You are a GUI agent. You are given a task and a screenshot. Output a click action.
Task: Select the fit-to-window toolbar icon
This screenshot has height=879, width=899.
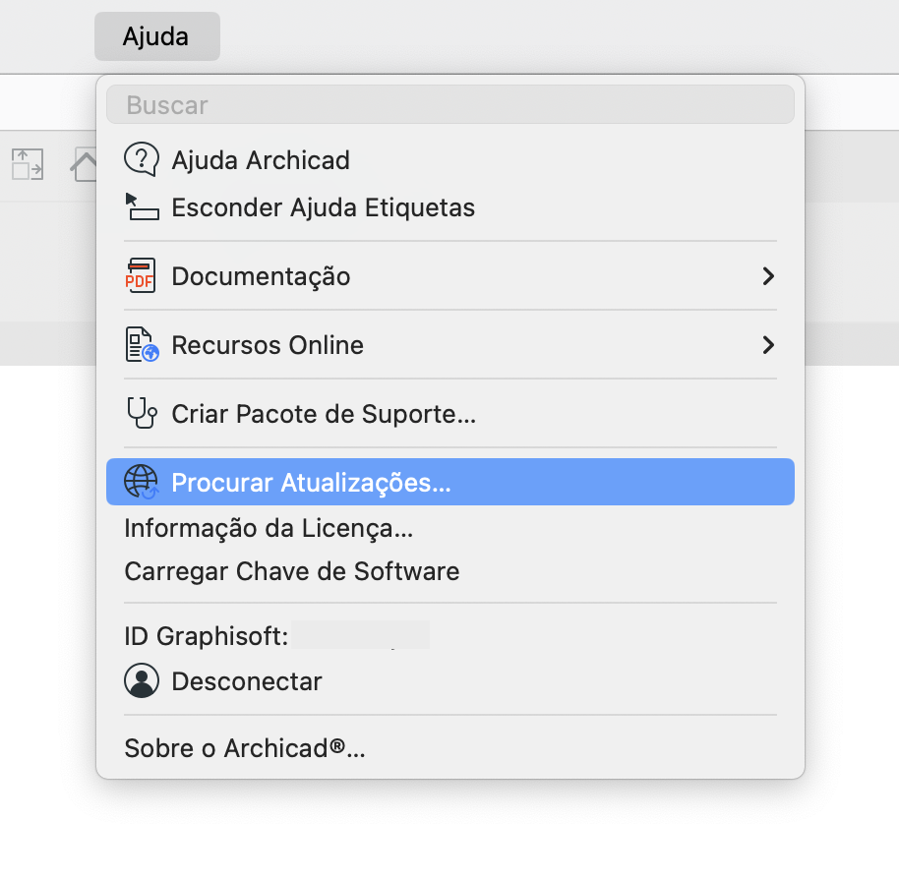point(27,164)
